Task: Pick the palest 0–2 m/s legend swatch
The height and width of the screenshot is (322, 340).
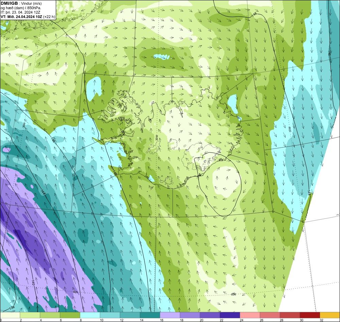Action: pos(10,315)
